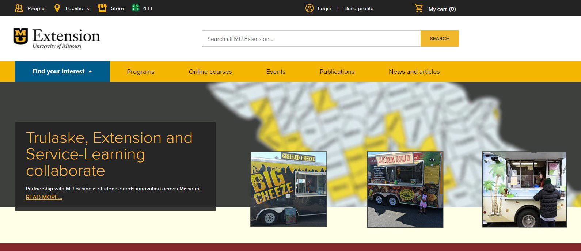Open the Events menu item
The width and height of the screenshot is (581, 251).
point(276,72)
